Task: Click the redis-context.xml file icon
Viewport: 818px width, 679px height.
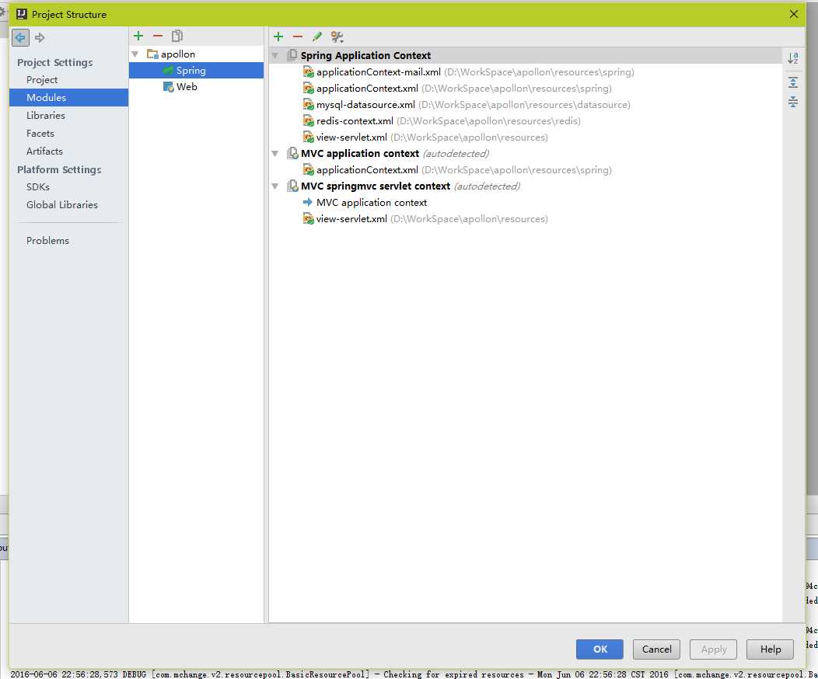Action: pyautogui.click(x=309, y=121)
